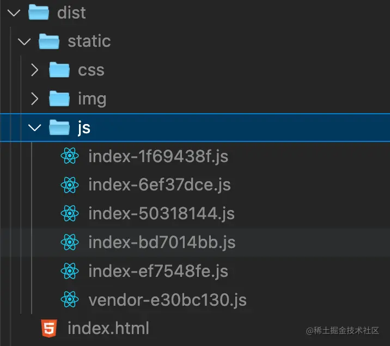
Task: Select the static folder label
Action: click(89, 41)
